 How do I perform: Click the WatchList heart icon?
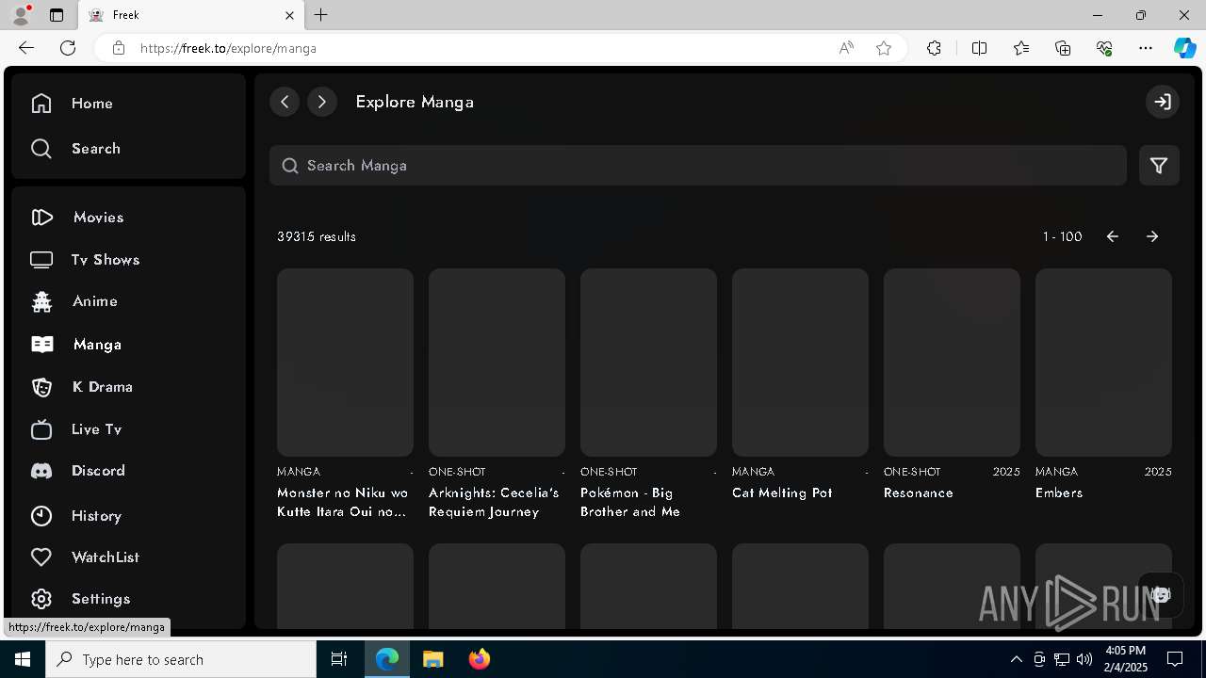[41, 557]
